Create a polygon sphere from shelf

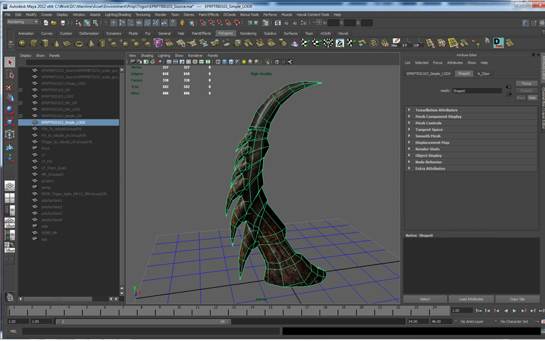point(22,43)
